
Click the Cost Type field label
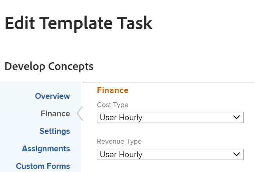coord(113,105)
